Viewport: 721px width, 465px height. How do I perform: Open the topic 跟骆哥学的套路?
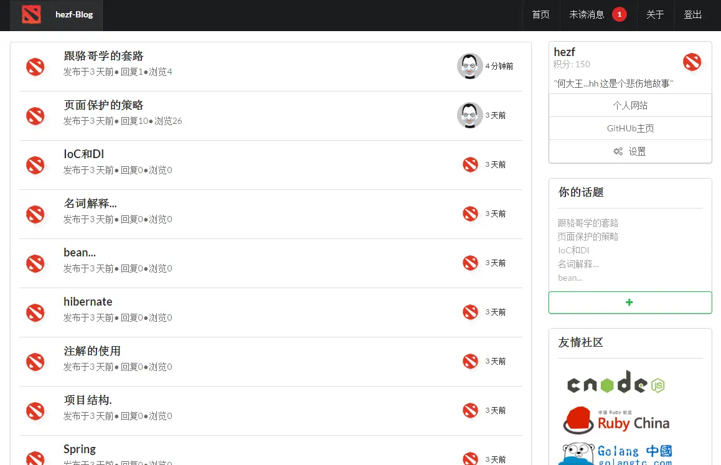103,56
